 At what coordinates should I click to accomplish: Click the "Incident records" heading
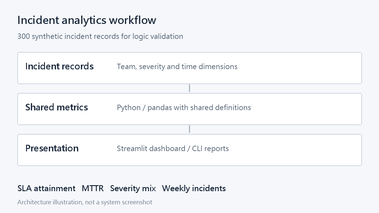[60, 66]
